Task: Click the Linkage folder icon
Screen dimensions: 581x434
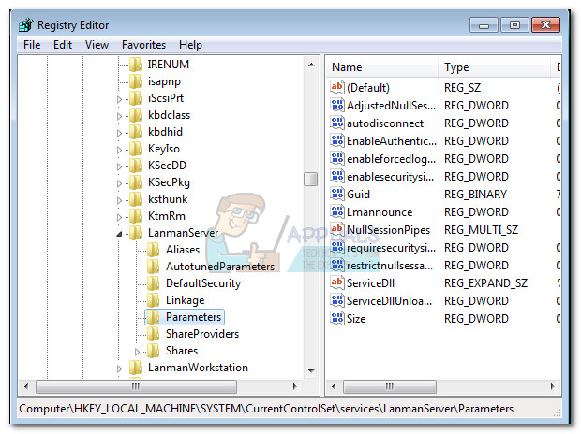Action: click(154, 300)
